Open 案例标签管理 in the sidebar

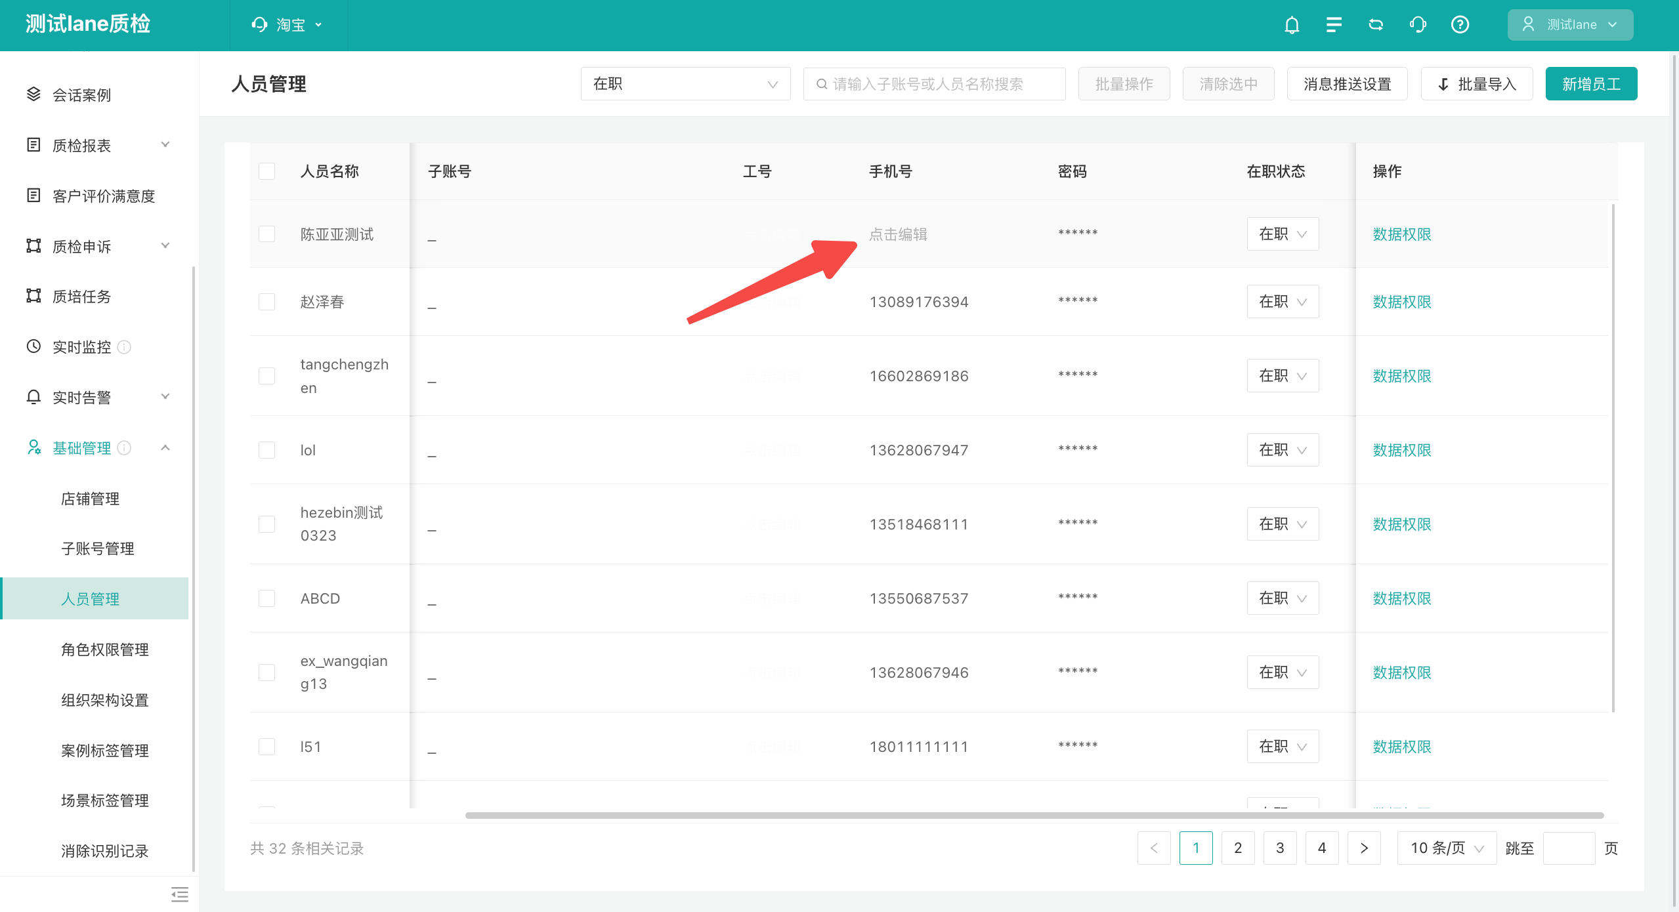point(104,750)
